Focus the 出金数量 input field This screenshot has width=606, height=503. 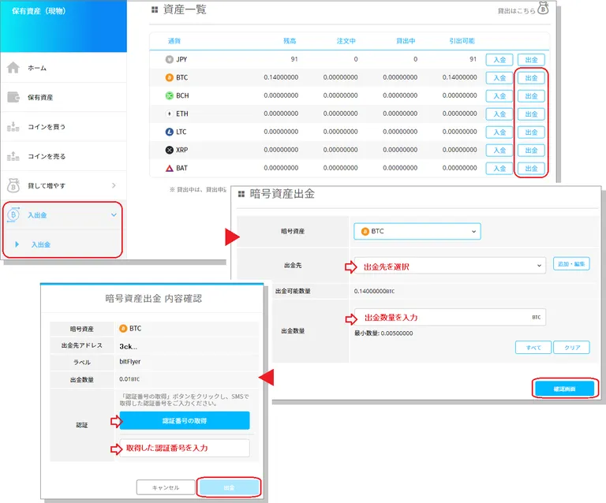450,317
